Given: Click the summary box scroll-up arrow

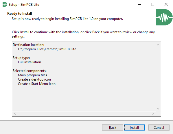Looking at the screenshot, I should [158, 45].
